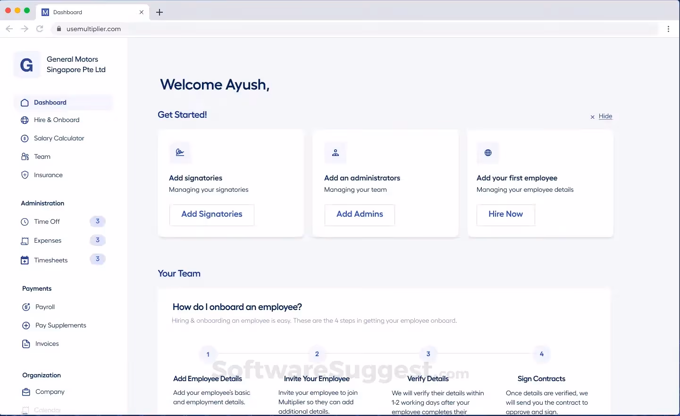Open the browser three-dot menu

[x=669, y=29]
